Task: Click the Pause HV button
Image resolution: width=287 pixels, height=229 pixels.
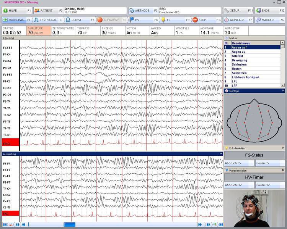Action: [x=270, y=185]
